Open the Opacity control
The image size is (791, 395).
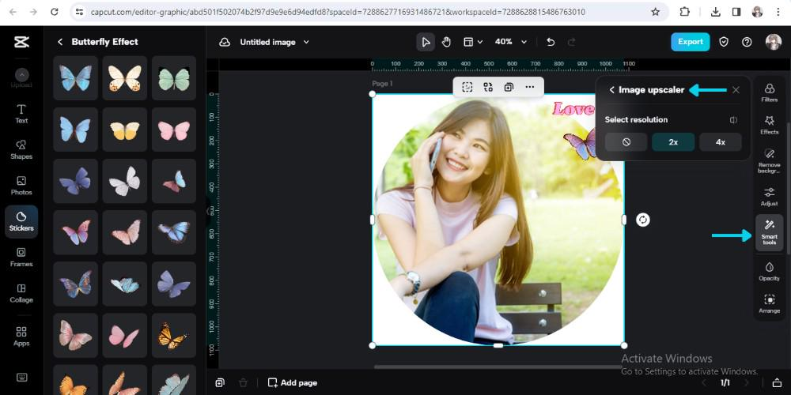tap(770, 271)
